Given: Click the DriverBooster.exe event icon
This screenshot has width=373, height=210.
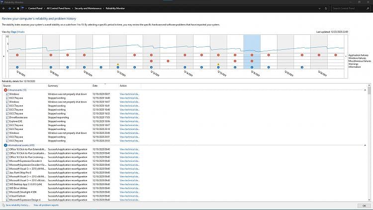Looking at the screenshot, I should (x=7, y=117).
